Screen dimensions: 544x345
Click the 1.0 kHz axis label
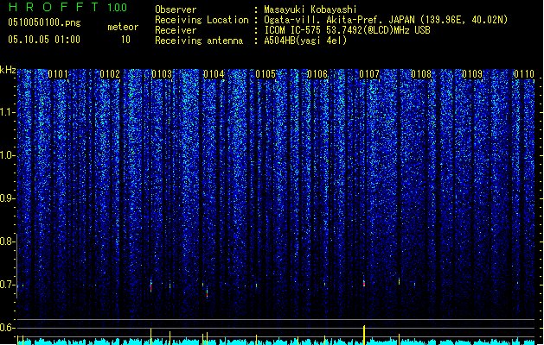(7, 155)
